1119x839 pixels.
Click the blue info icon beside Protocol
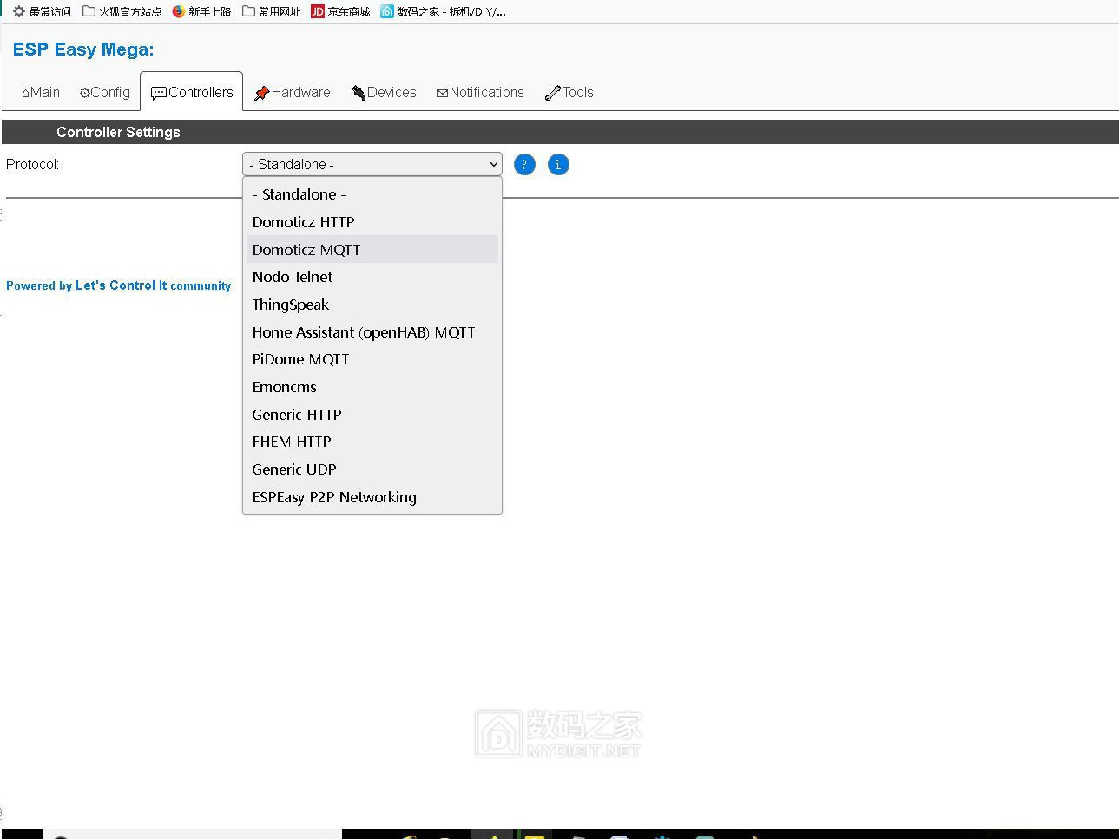(x=558, y=165)
